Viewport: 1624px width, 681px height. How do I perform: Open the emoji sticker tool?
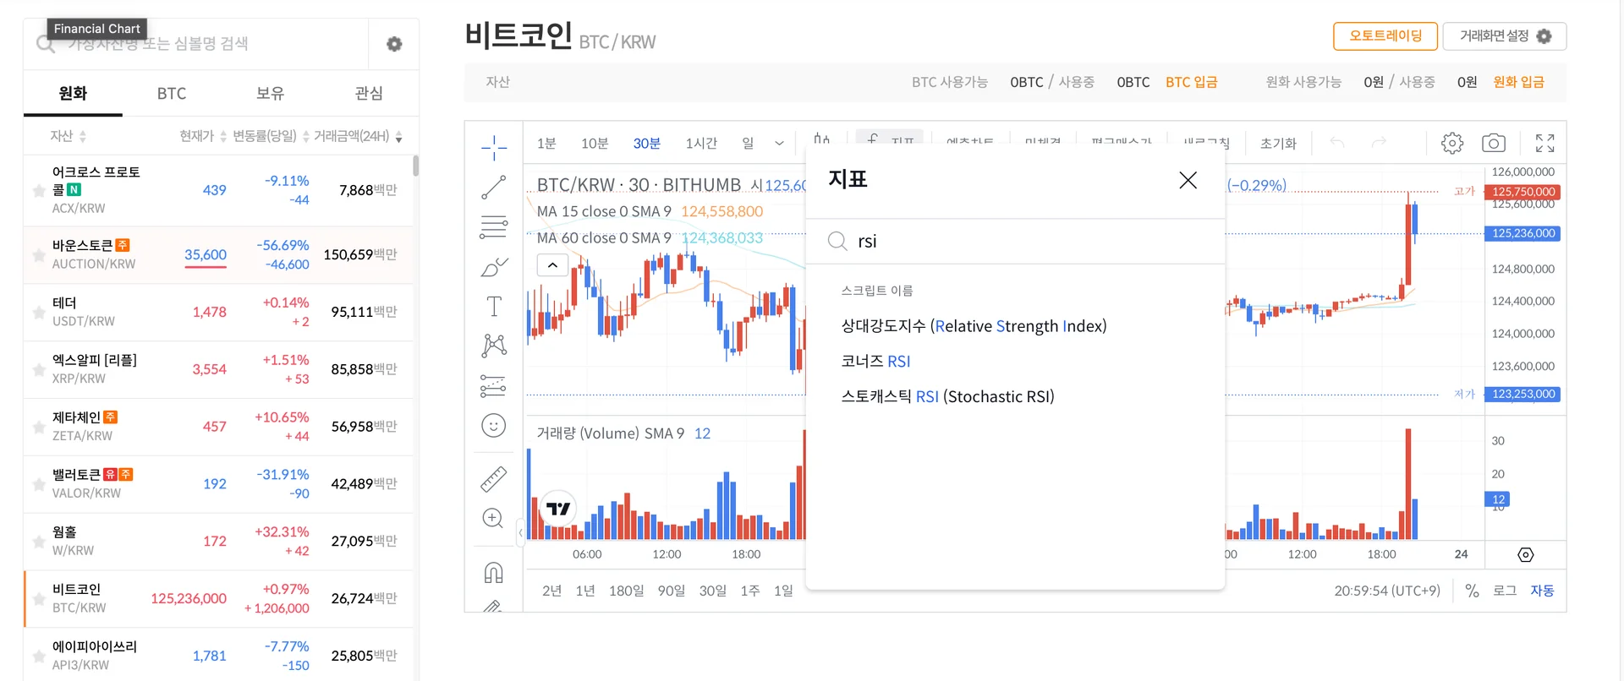[x=493, y=425]
